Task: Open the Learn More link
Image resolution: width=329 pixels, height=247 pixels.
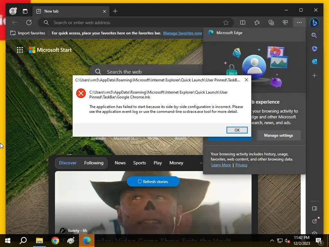Action: (221, 165)
